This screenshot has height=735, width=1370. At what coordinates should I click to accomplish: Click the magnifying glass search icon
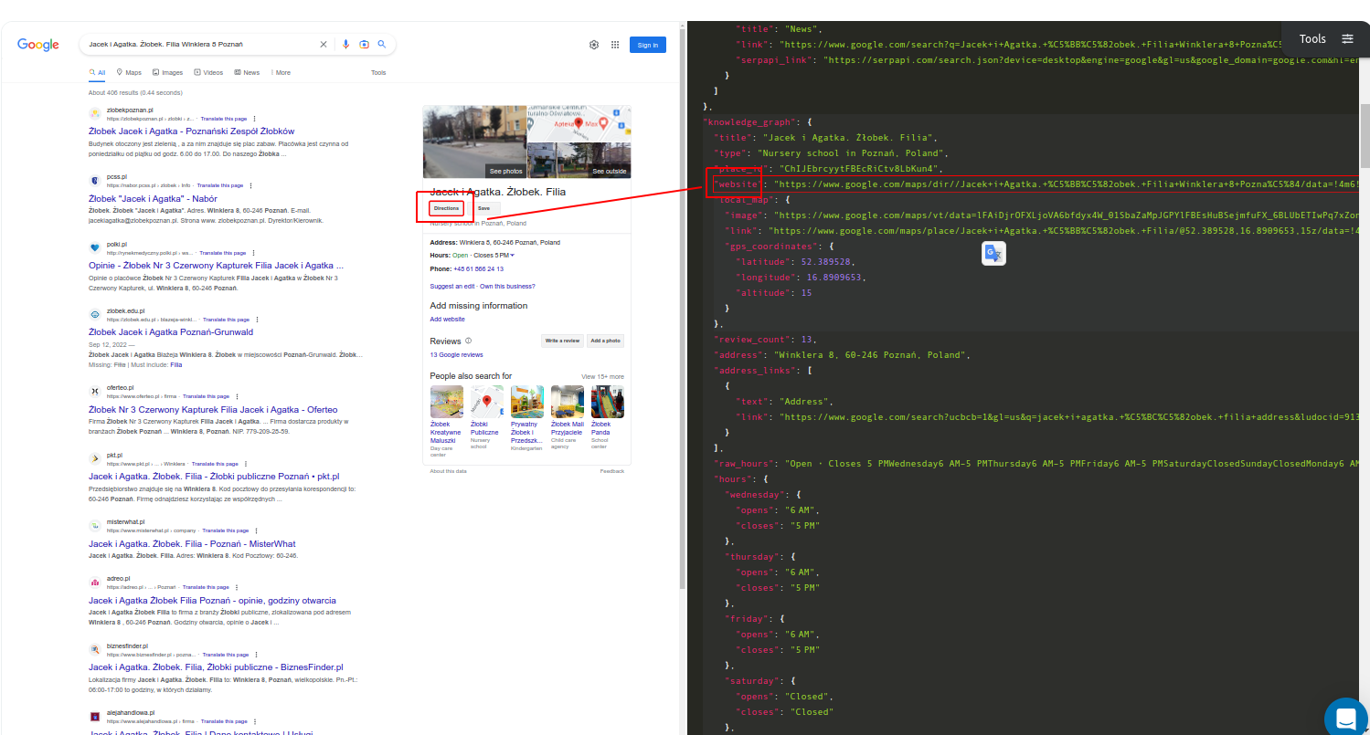click(x=383, y=44)
